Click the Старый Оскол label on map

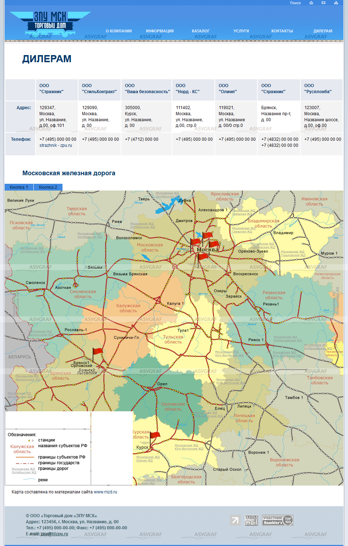(x=227, y=469)
